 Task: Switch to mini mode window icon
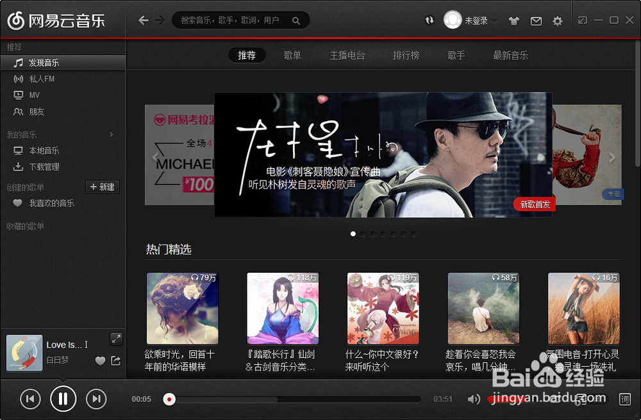pyautogui.click(x=582, y=20)
